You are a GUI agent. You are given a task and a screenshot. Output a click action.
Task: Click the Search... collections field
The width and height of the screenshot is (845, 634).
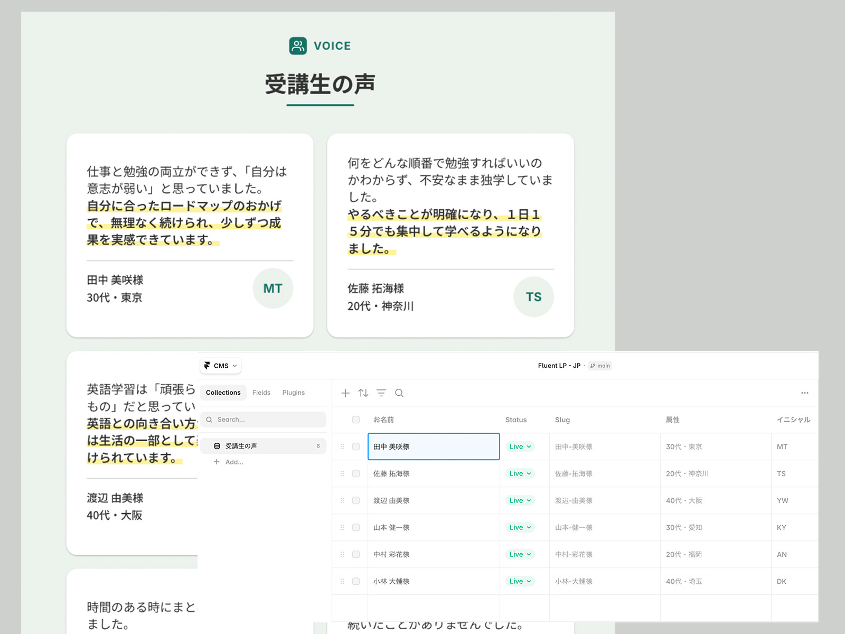click(263, 419)
